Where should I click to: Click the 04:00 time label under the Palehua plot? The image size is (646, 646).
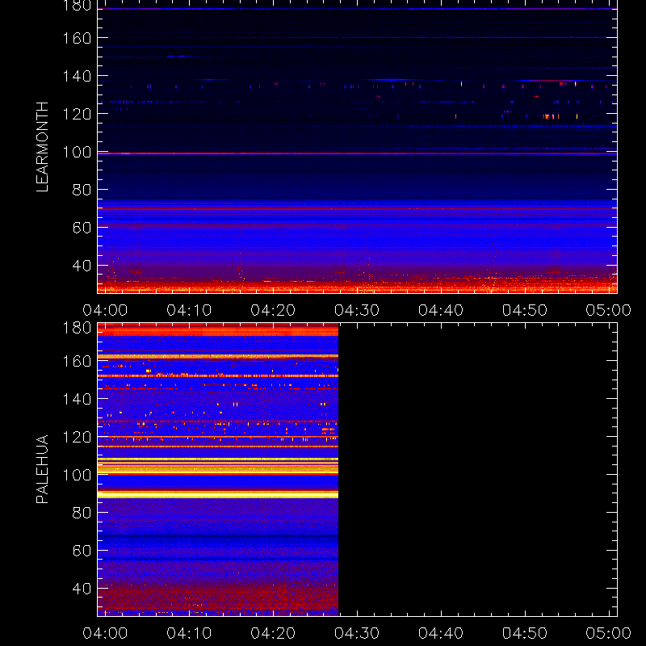(105, 633)
